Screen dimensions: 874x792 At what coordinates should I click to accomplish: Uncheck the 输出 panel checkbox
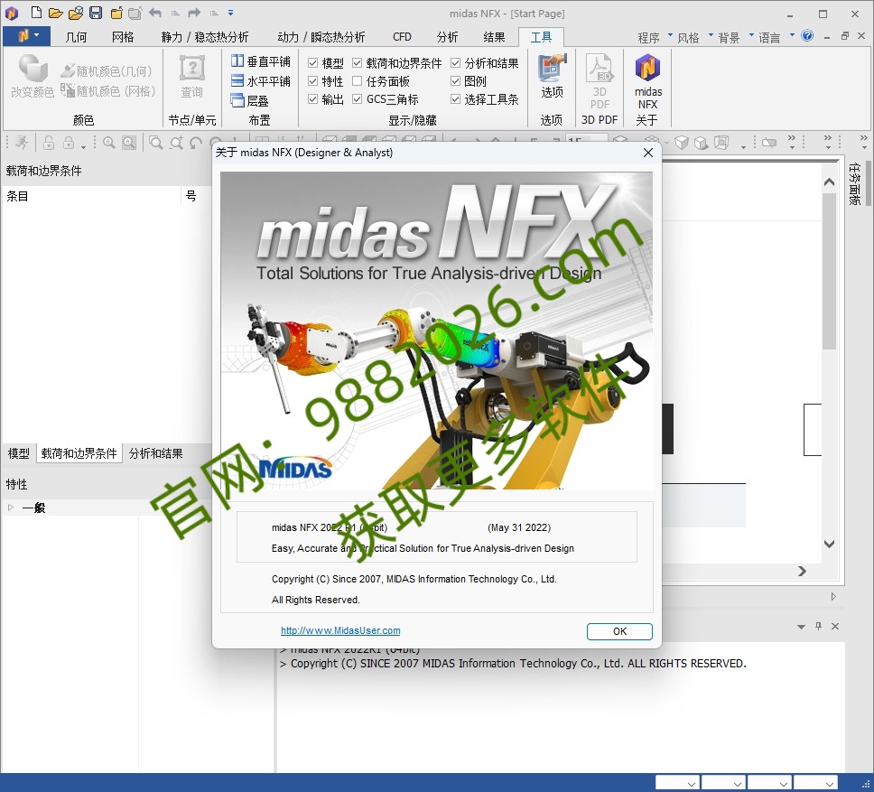312,99
